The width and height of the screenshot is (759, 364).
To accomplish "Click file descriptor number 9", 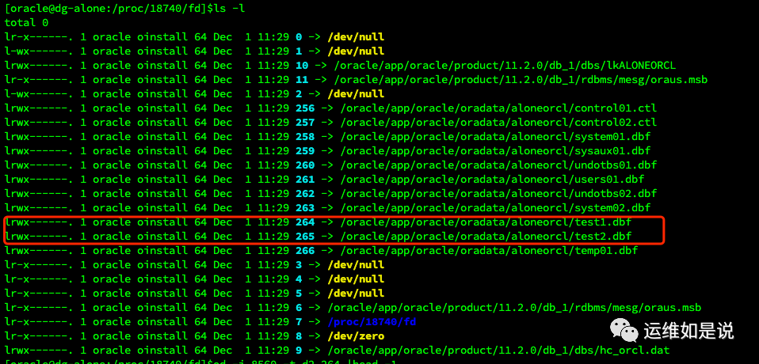I will [x=299, y=351].
